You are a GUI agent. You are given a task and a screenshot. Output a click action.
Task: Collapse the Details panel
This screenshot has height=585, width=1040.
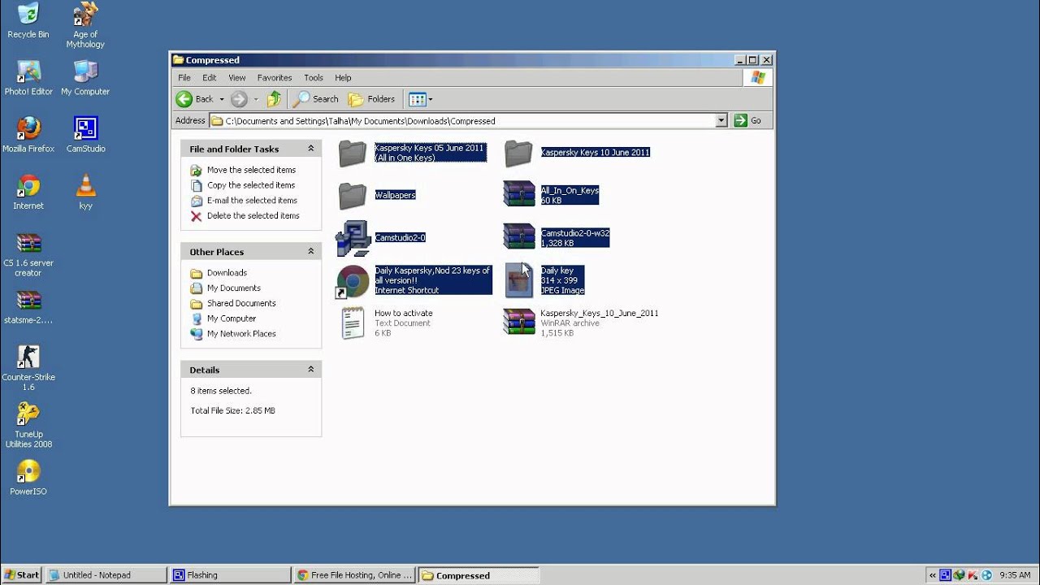tap(310, 370)
